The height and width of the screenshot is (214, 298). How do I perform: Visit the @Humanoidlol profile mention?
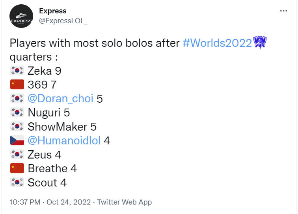[x=64, y=140]
